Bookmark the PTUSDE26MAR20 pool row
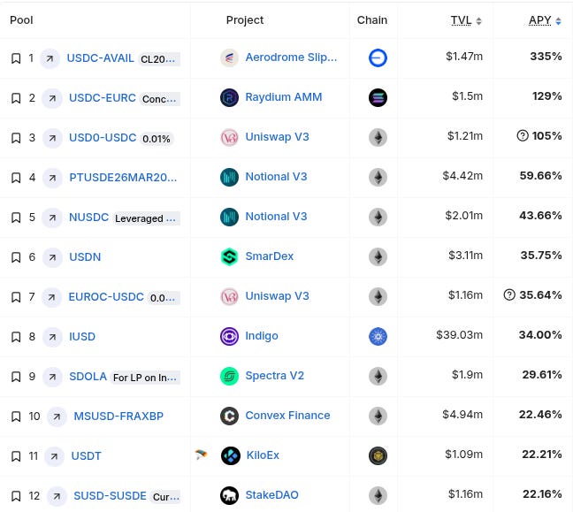This screenshot has height=512, width=573. point(16,178)
